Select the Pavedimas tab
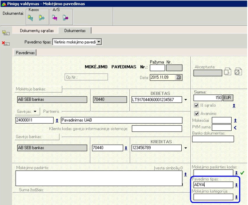Image resolution: width=248 pixels, height=205 pixels. point(25,53)
